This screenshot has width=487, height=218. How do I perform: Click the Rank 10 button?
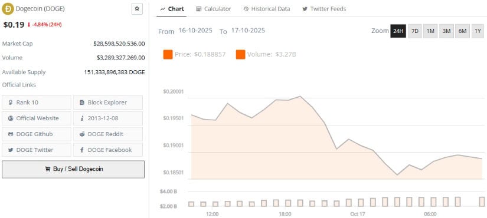coord(37,103)
